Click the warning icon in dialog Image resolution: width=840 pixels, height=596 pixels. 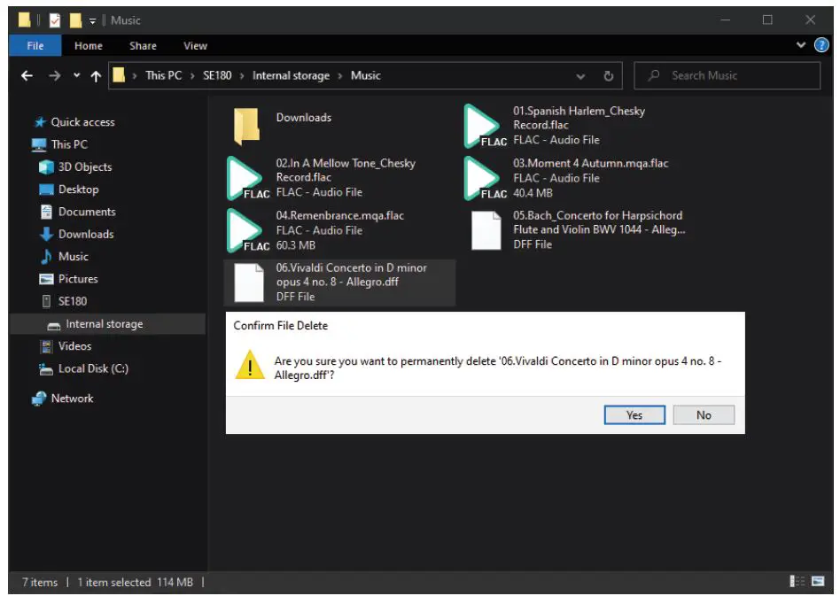coord(250,366)
